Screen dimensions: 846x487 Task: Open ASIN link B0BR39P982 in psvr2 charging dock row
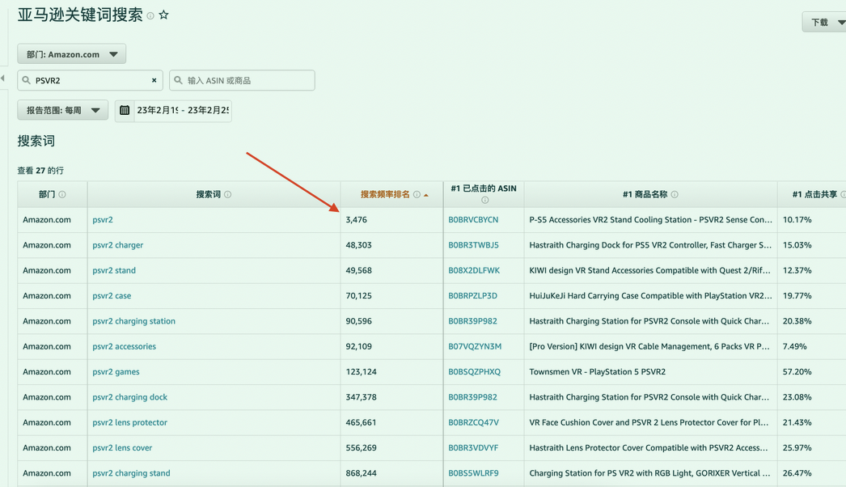[472, 397]
